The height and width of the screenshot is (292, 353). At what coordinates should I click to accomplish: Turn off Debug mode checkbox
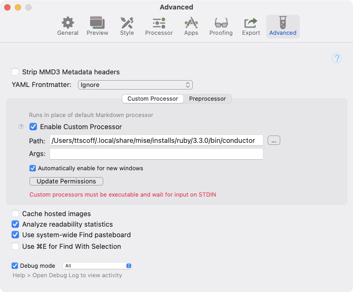15,266
